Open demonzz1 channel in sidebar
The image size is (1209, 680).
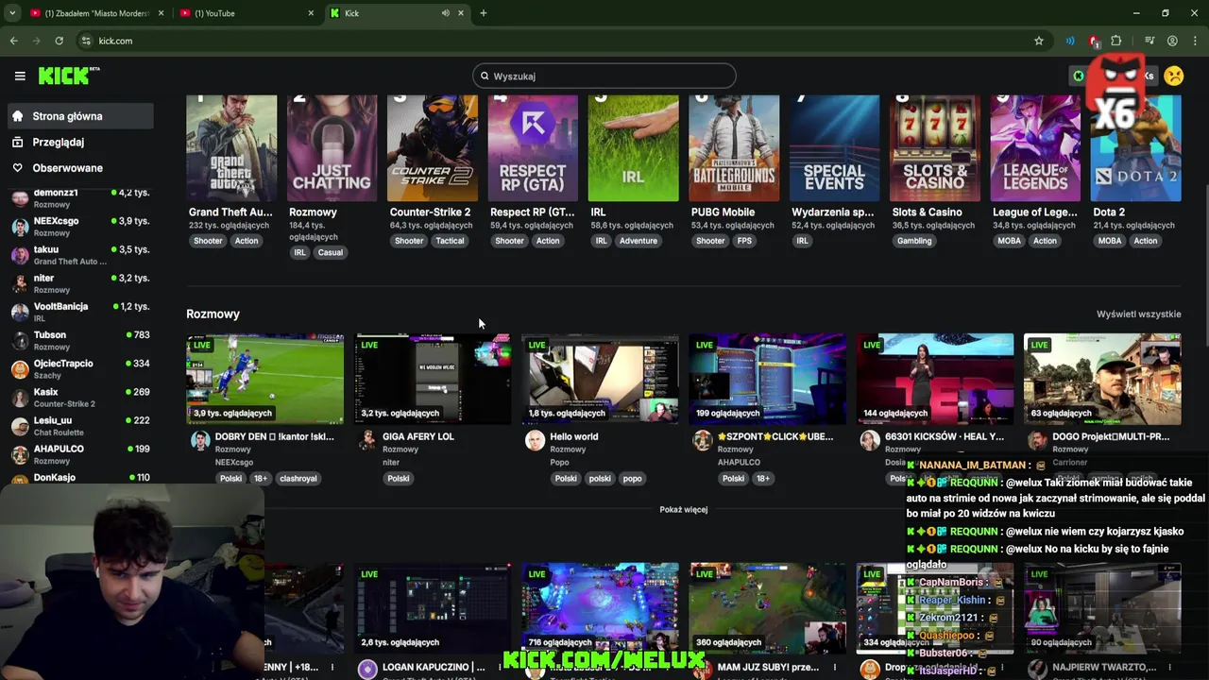coord(80,198)
